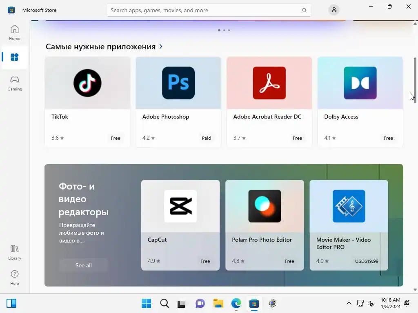The image size is (418, 313).
Task: Open the Gaming section
Action: [15, 83]
